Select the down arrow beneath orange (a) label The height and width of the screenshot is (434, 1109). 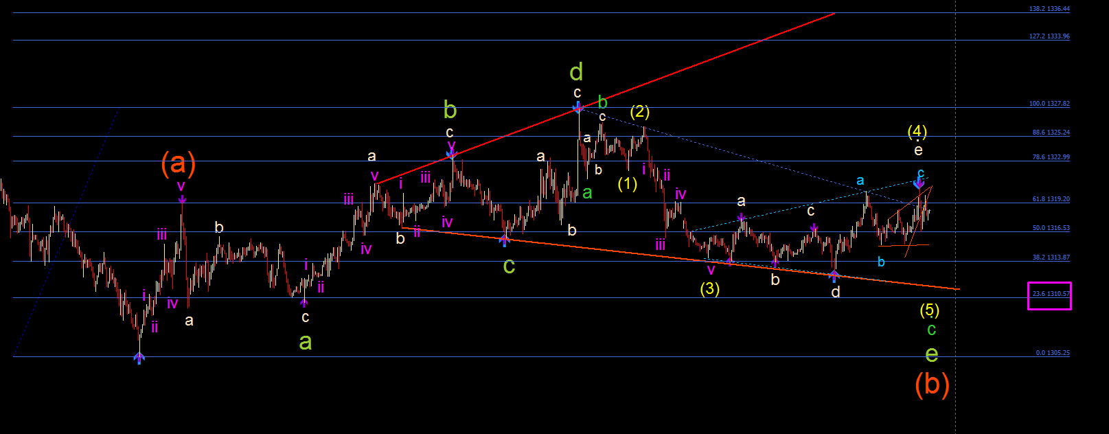(x=182, y=199)
